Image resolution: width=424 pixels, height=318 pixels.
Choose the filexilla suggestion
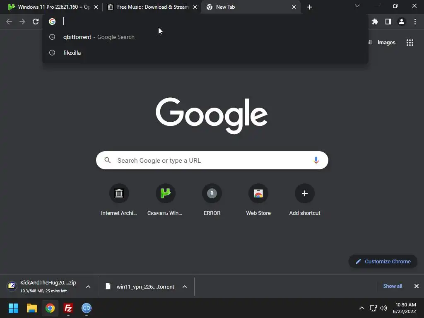(x=205, y=53)
